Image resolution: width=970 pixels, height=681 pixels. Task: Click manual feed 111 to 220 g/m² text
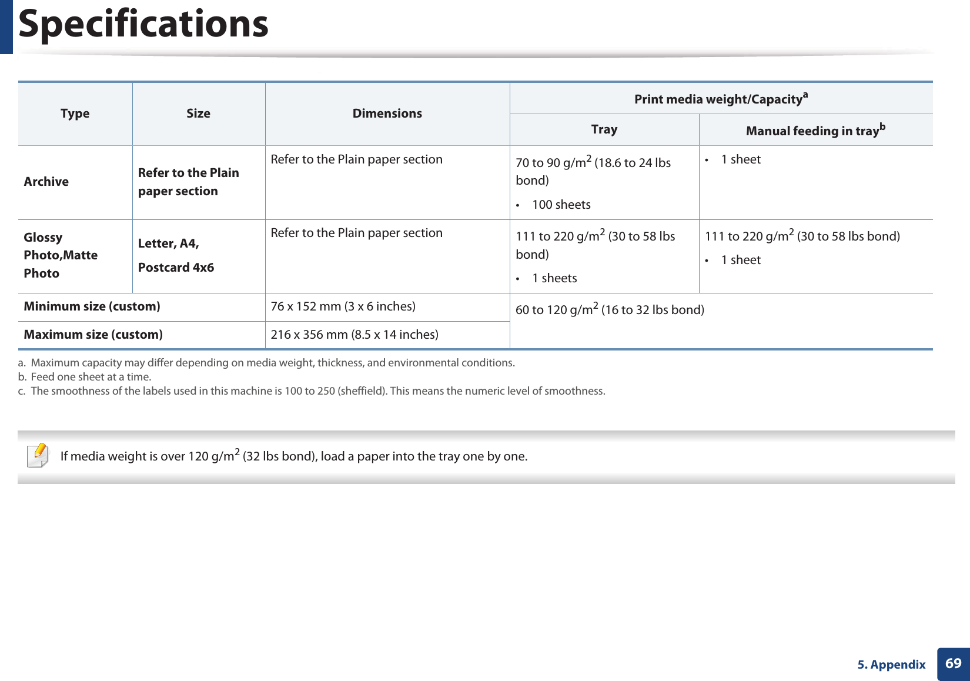[x=802, y=236]
